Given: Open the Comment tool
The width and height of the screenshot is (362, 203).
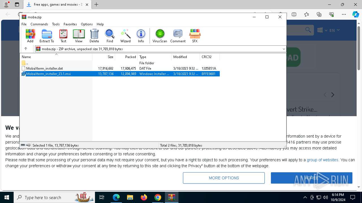Looking at the screenshot, I should click(178, 36).
